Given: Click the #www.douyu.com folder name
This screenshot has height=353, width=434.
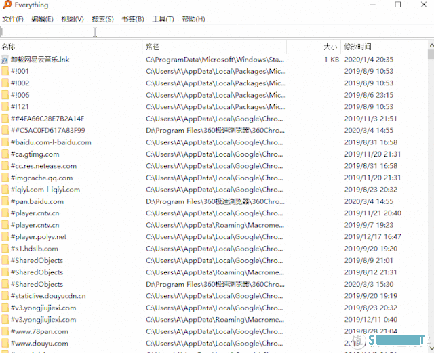Looking at the screenshot, I should 39,344.
